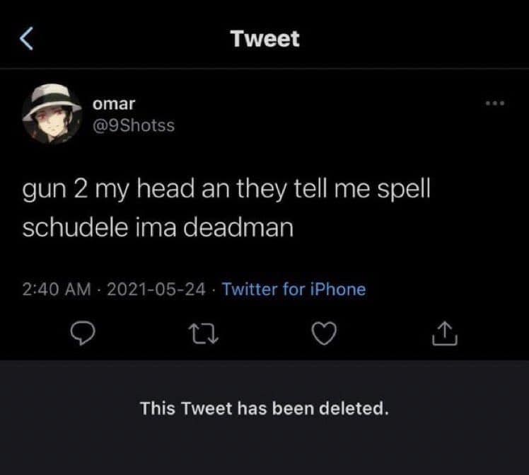Tap the display name omar

pos(114,104)
